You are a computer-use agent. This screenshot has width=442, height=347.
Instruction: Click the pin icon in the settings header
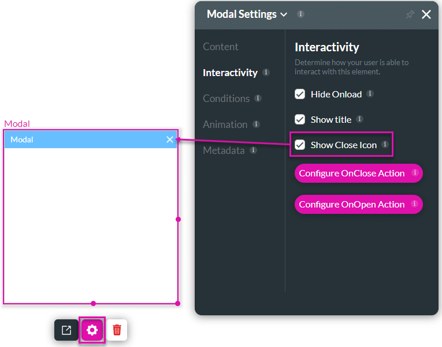[410, 15]
